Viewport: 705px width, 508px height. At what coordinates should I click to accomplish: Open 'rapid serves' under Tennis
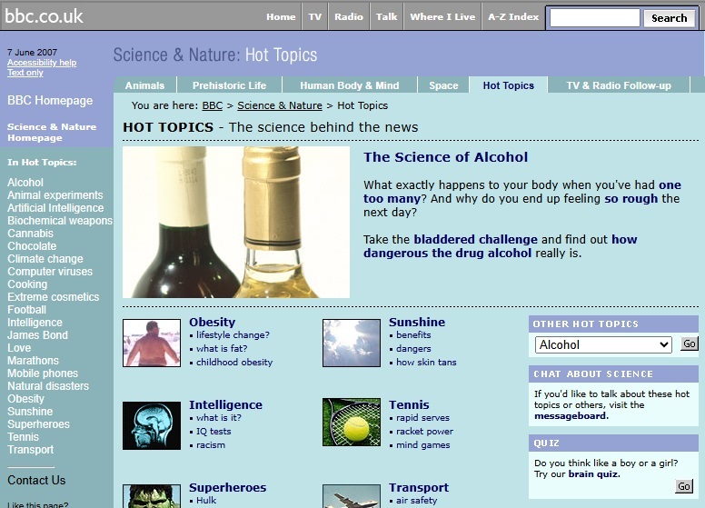[422, 418]
